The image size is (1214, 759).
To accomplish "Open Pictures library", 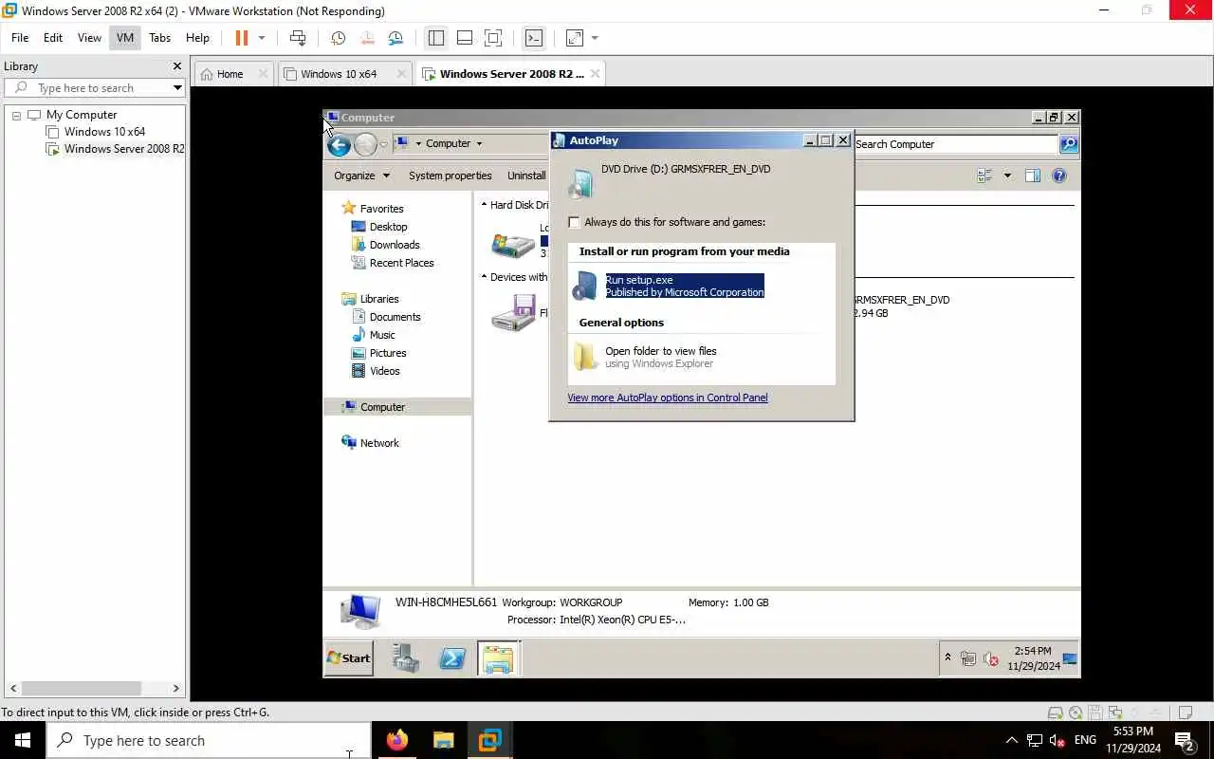I will 388,353.
